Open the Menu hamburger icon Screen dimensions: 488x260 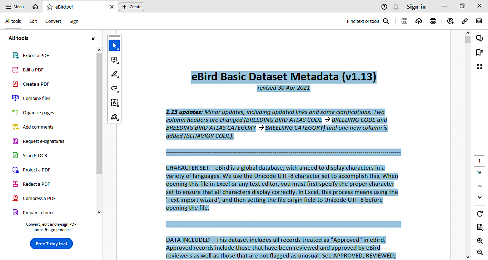coord(8,7)
